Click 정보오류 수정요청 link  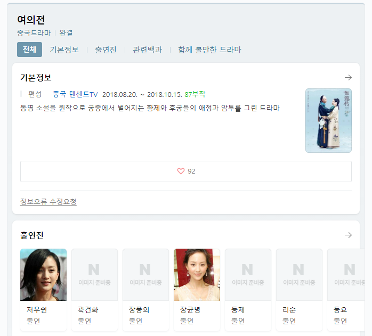pos(48,202)
